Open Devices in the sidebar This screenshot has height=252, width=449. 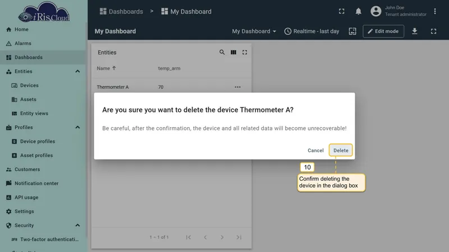[43, 86]
